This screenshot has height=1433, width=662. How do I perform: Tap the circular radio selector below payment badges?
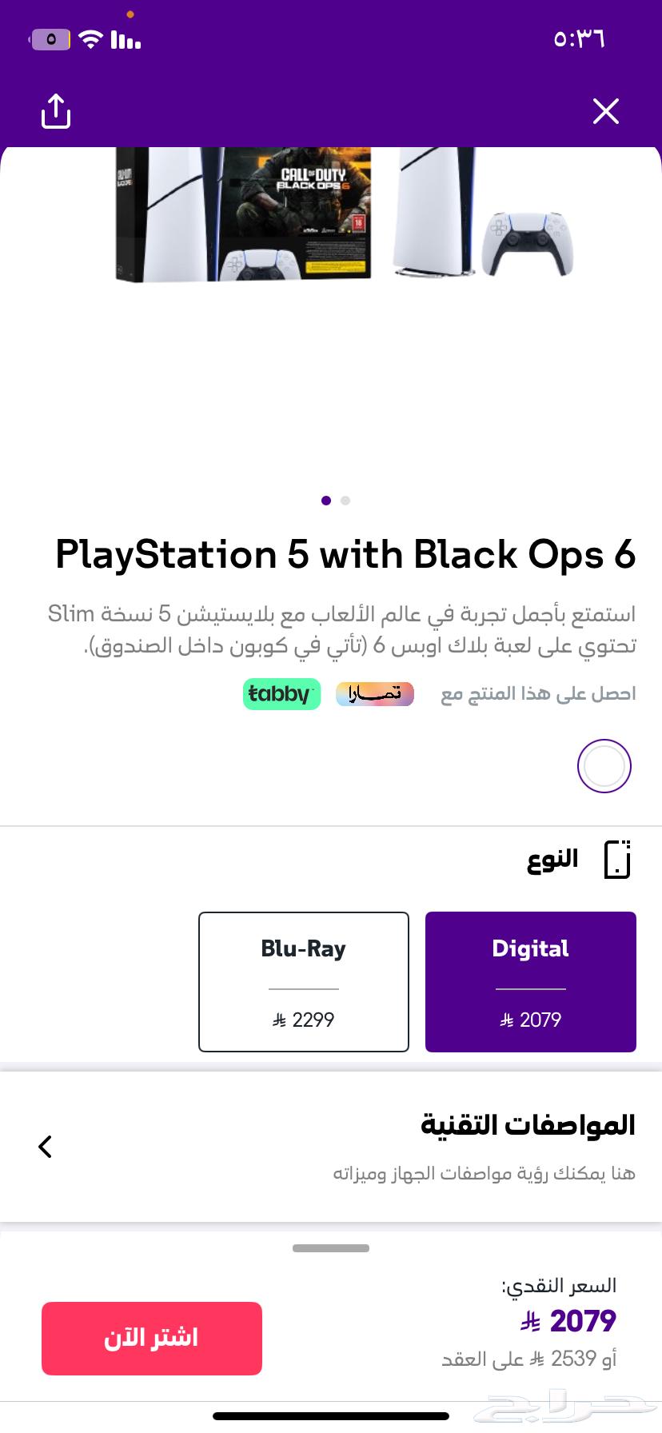(604, 765)
